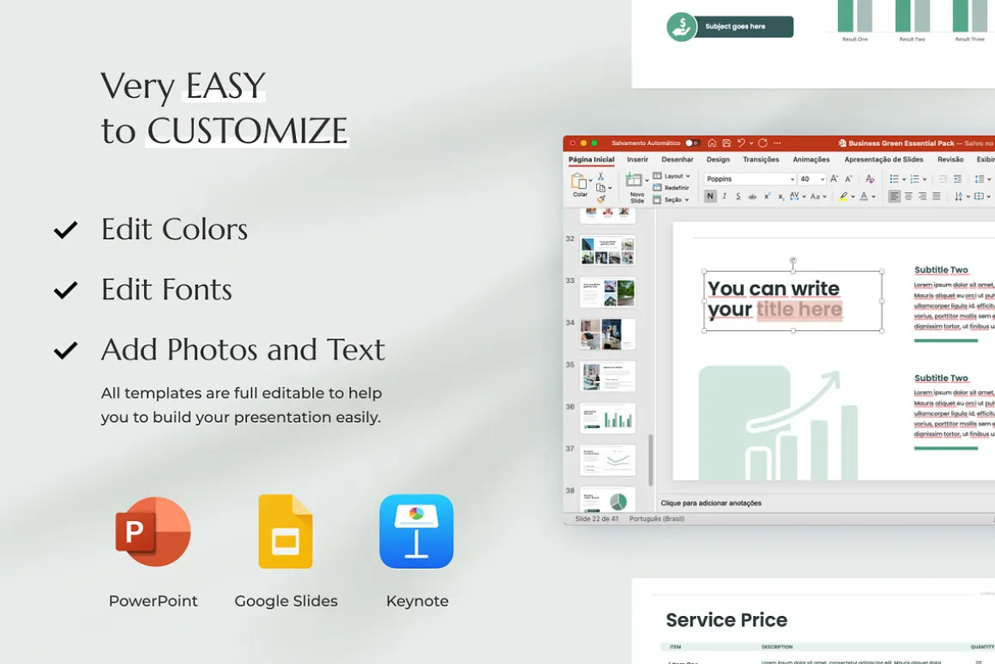Switch to the Inserir tab
Viewport: 995px width, 664px height.
[637, 160]
